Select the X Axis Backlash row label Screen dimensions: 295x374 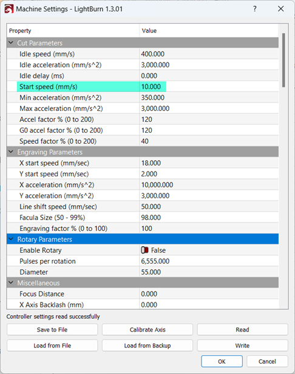(x=52, y=305)
